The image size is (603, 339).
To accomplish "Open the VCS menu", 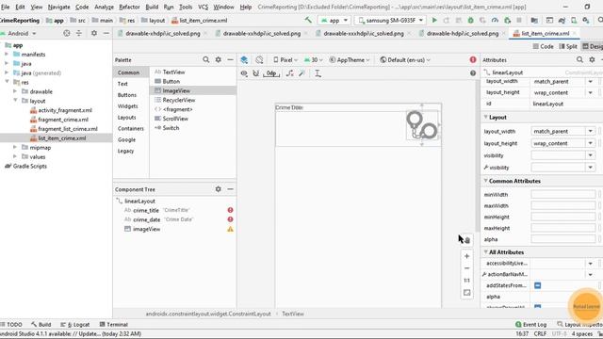I will tap(204, 7).
